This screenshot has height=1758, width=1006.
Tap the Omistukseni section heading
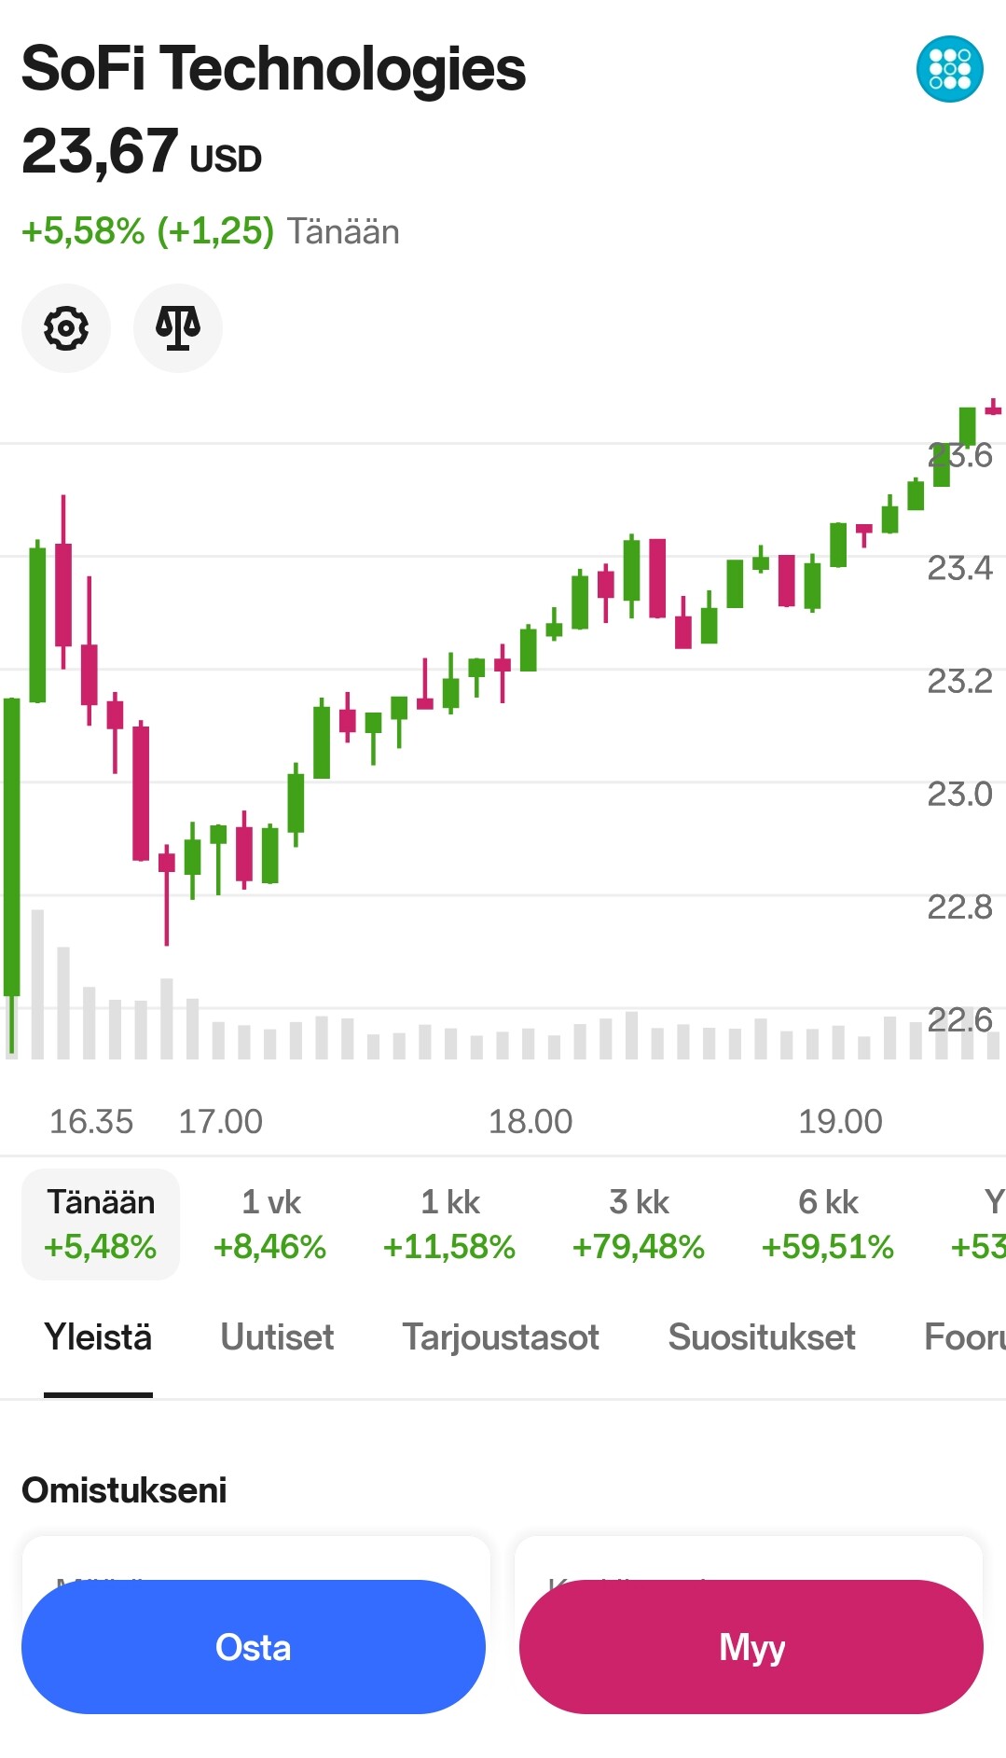(124, 1490)
